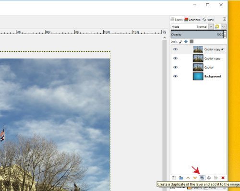Click the Opacity slider bar
The image size is (240, 191).
(x=197, y=35)
